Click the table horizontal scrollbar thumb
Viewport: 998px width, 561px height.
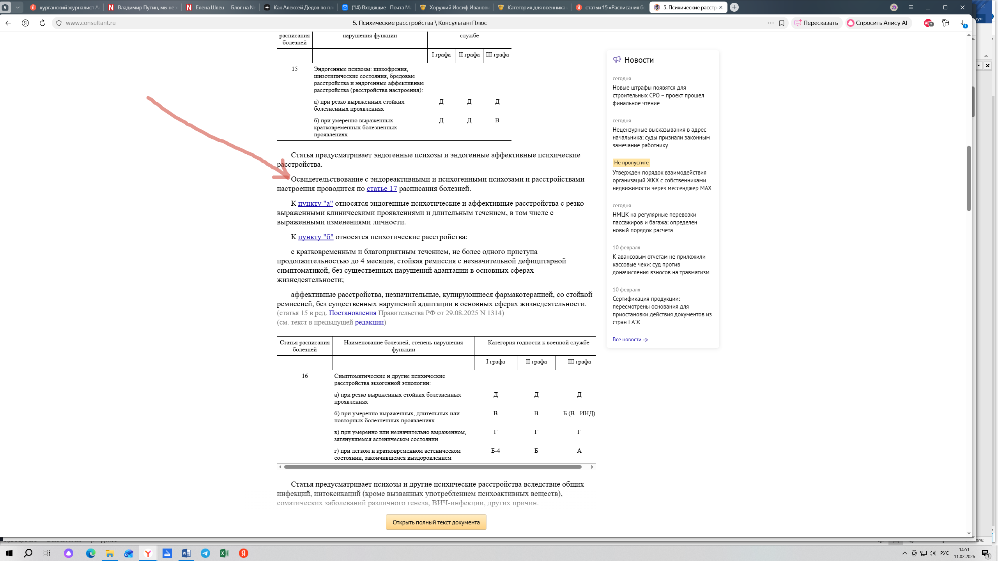pos(433,467)
